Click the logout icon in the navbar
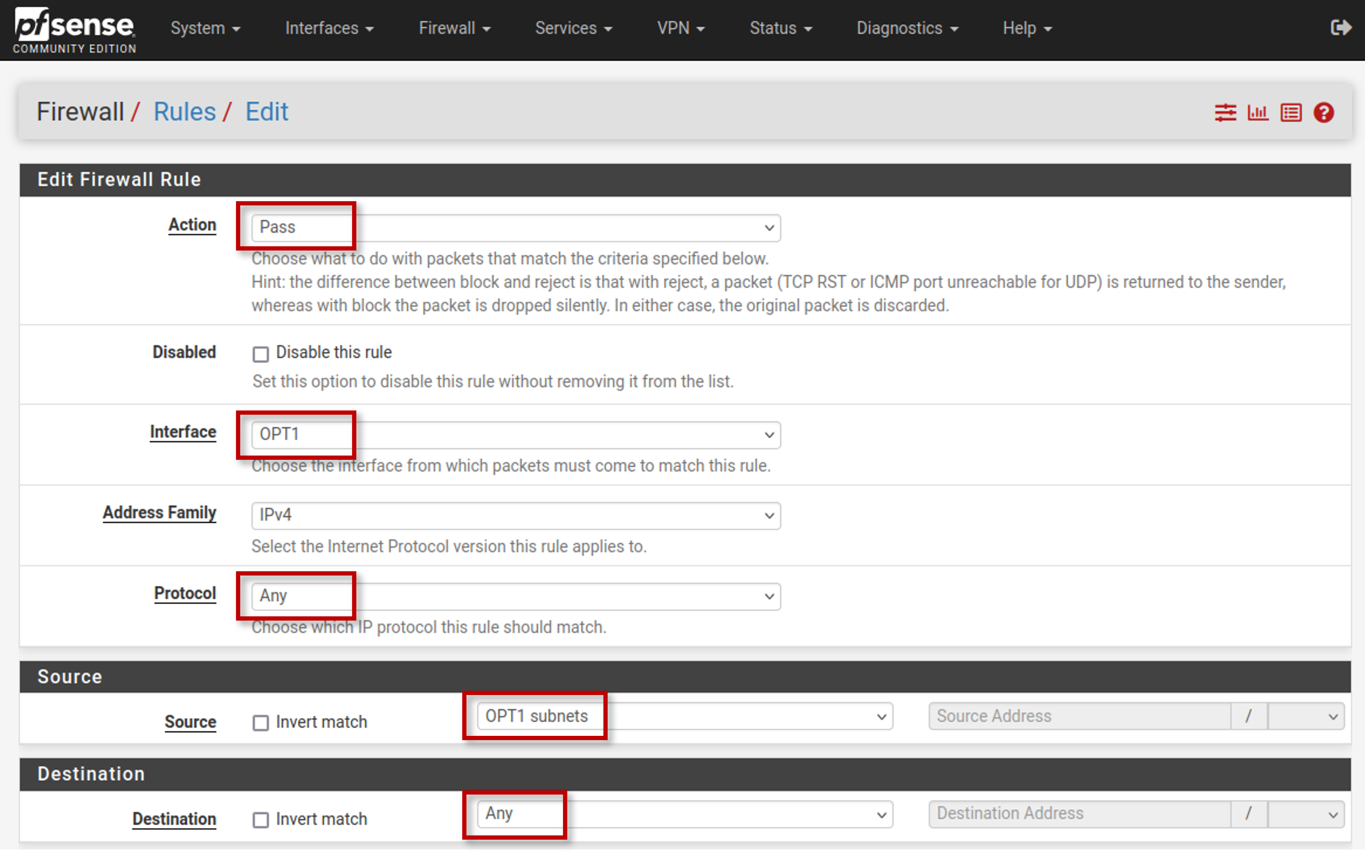The height and width of the screenshot is (852, 1365). coord(1341,28)
